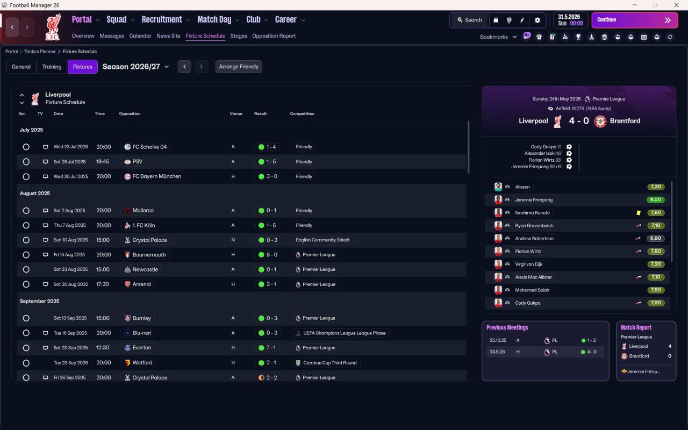Select the Arsenal fixture radio button

pyautogui.click(x=26, y=284)
